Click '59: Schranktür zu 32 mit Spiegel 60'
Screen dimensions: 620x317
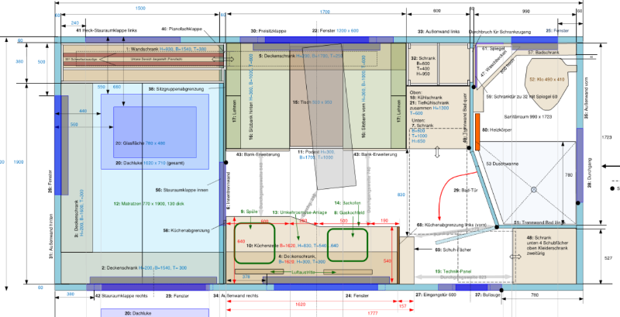point(522,96)
